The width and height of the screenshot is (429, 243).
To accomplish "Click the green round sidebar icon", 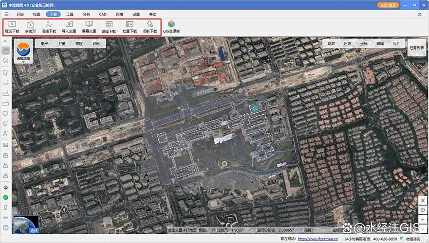I will click(x=5, y=197).
